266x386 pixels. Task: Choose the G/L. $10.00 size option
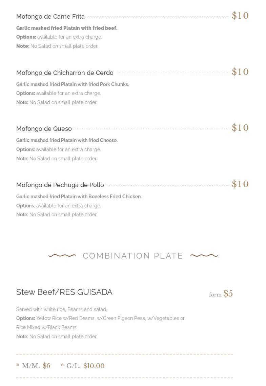coord(83,366)
